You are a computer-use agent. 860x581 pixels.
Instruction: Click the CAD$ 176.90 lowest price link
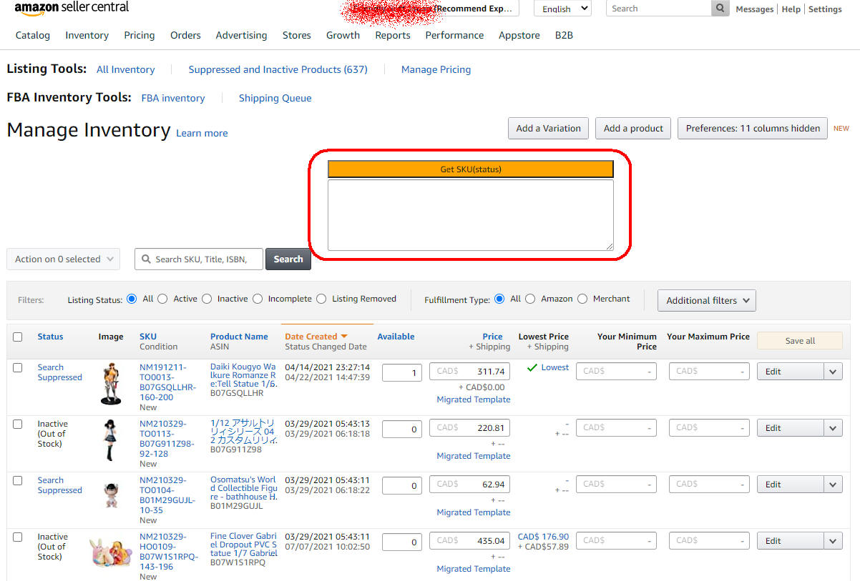(x=544, y=537)
